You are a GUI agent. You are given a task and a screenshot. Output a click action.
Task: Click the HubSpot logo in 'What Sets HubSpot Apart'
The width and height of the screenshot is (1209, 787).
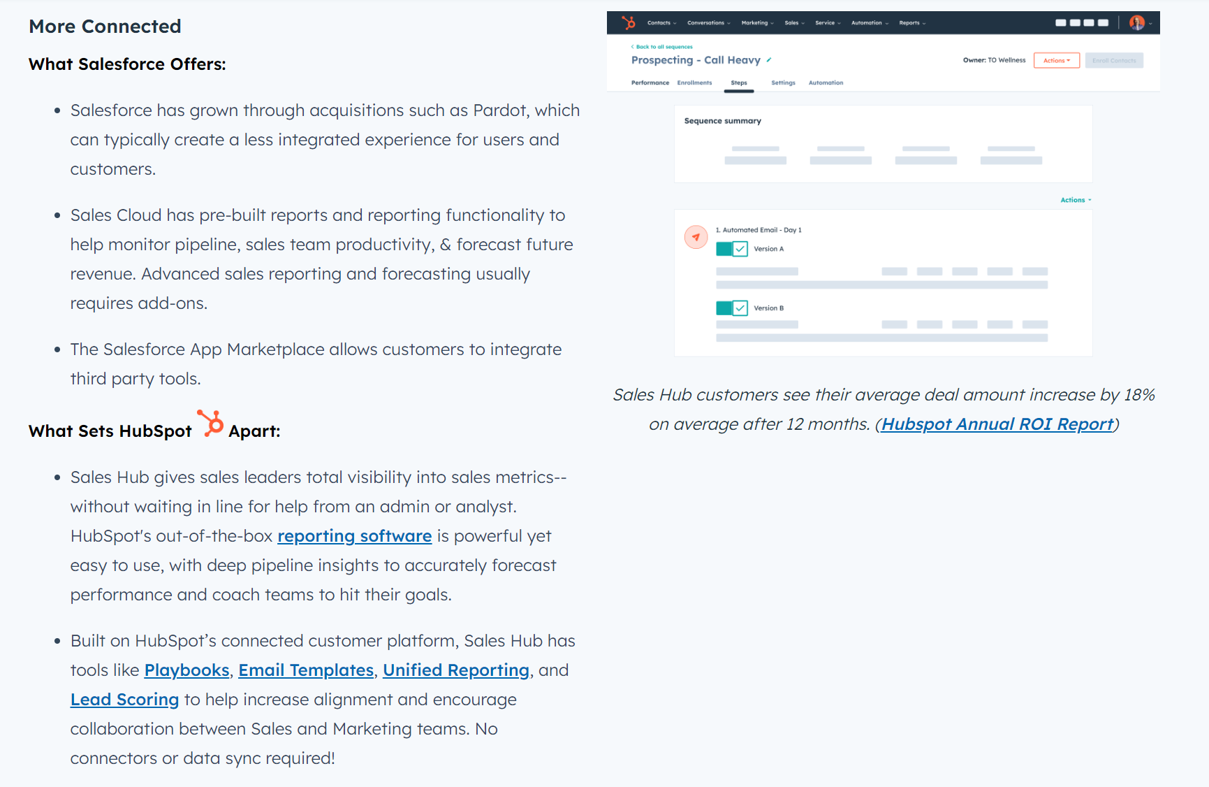point(210,424)
